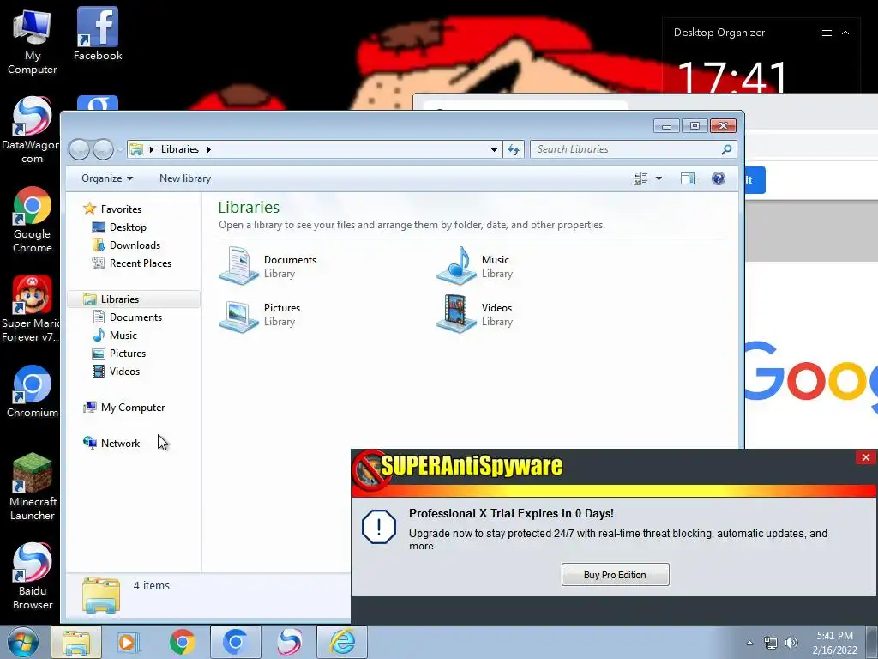Viewport: 878px width, 659px height.
Task: Open Windows Media Player taskbar icon
Action: click(x=129, y=642)
